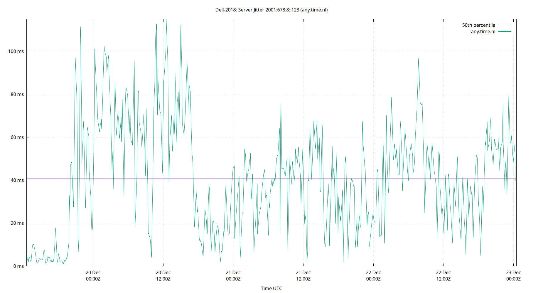Click the 20 Dec 00:00Z x-axis label
The height and width of the screenshot is (293, 543).
93,275
